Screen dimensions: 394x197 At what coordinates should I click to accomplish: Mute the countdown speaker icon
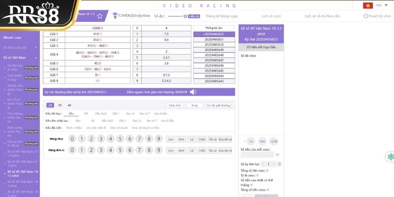(193, 92)
